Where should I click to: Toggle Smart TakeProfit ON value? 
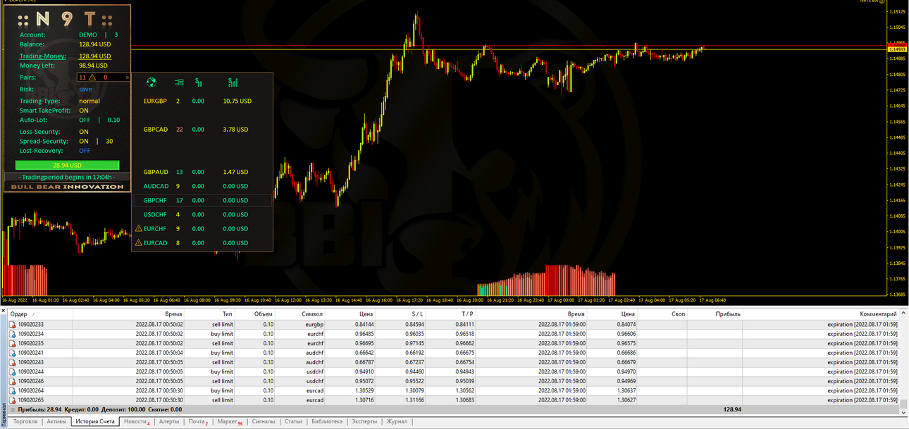[84, 111]
